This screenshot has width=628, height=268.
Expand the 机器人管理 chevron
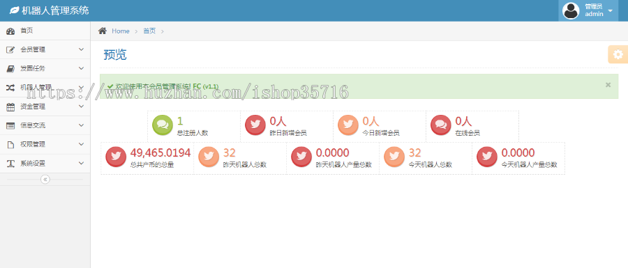click(82, 88)
